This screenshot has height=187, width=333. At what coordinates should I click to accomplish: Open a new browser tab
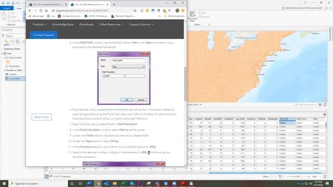pyautogui.click(x=114, y=5)
